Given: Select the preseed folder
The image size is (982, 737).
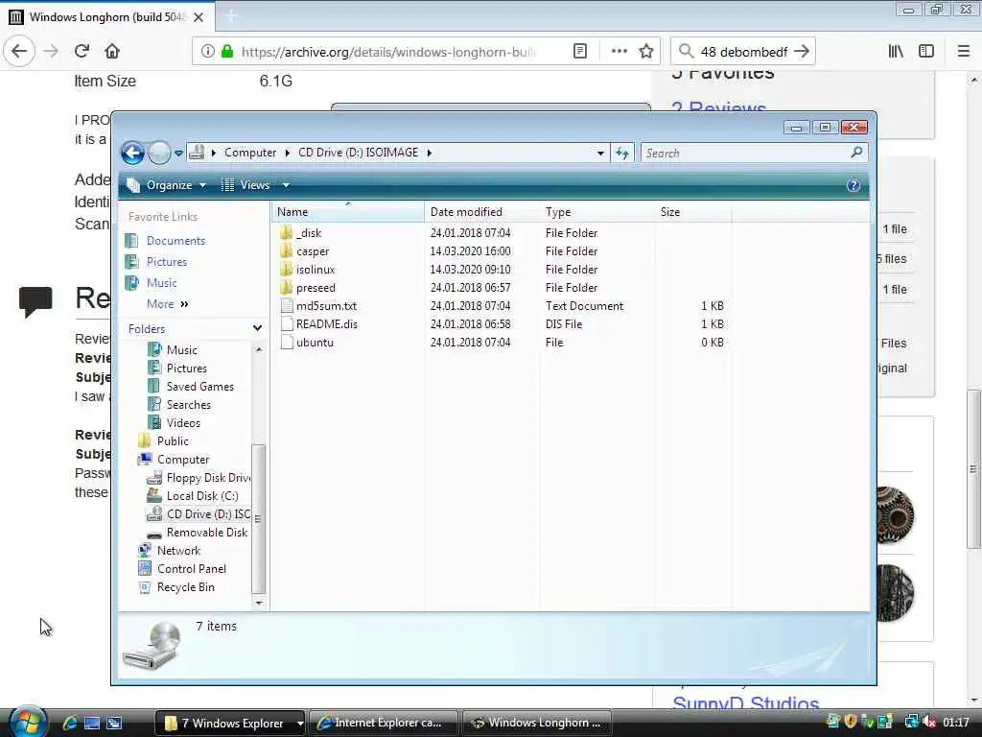Looking at the screenshot, I should point(308,288).
